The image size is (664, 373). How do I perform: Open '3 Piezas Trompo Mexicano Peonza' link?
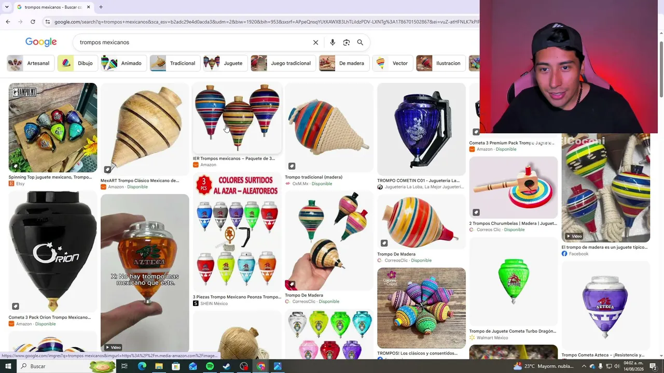coord(237,297)
